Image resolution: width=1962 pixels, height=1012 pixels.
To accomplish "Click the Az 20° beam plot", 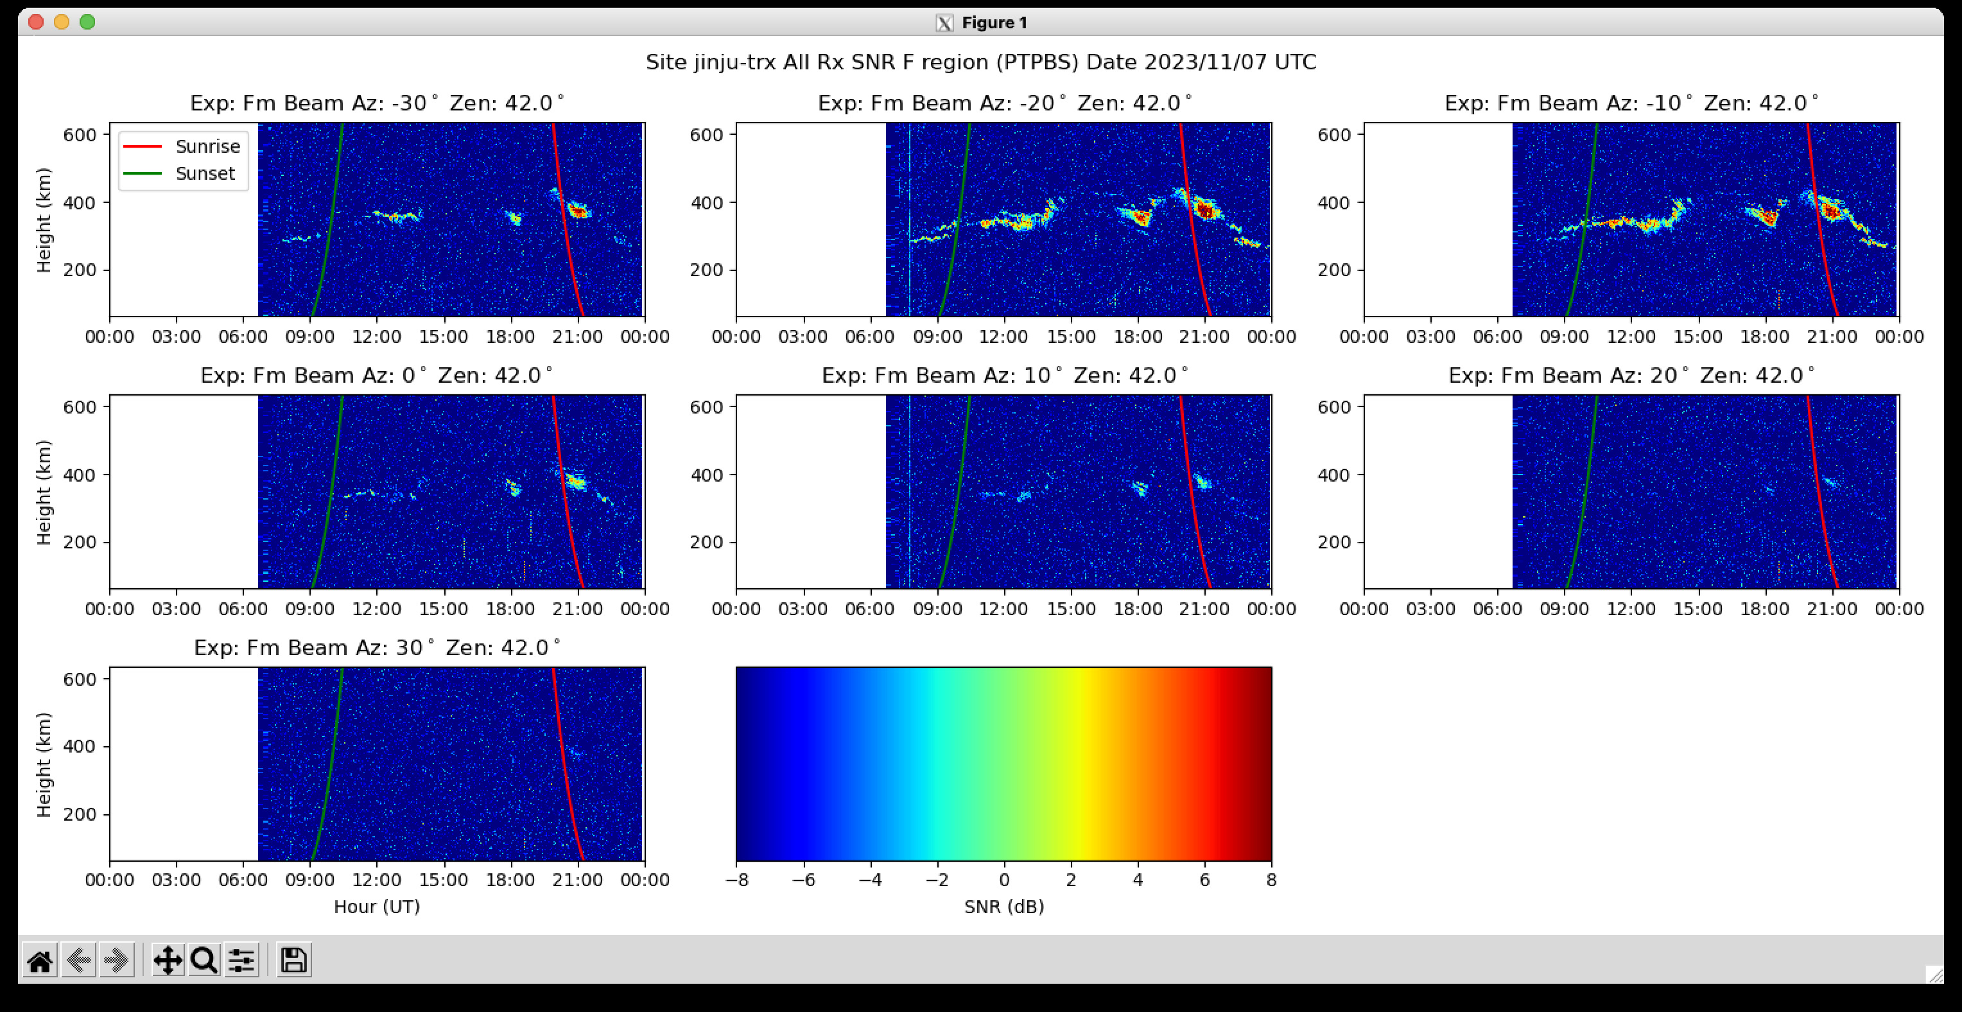I will 1631,491.
